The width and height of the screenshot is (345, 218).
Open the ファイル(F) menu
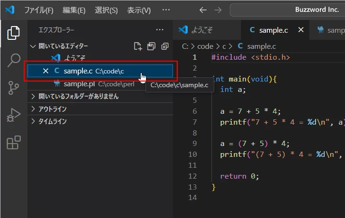pos(39,10)
